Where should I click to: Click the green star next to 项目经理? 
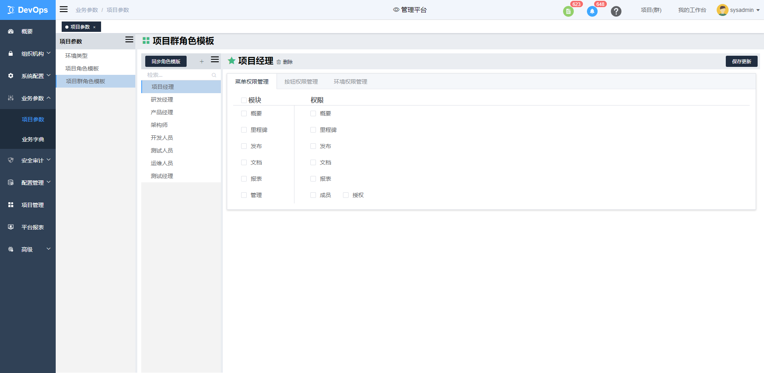(232, 61)
